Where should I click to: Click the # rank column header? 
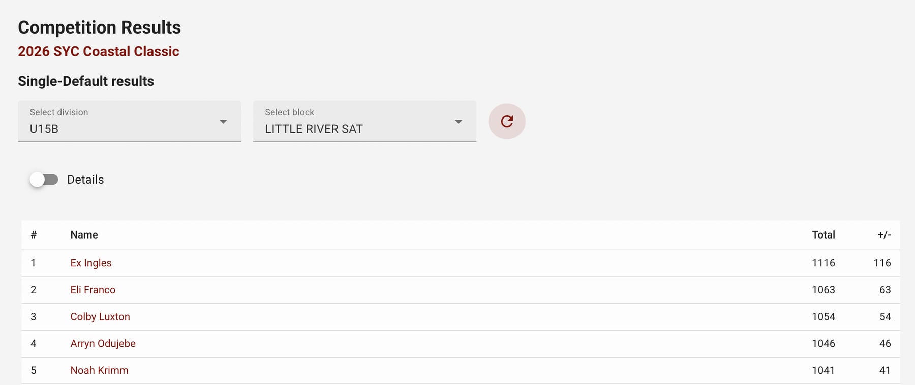[x=34, y=235]
